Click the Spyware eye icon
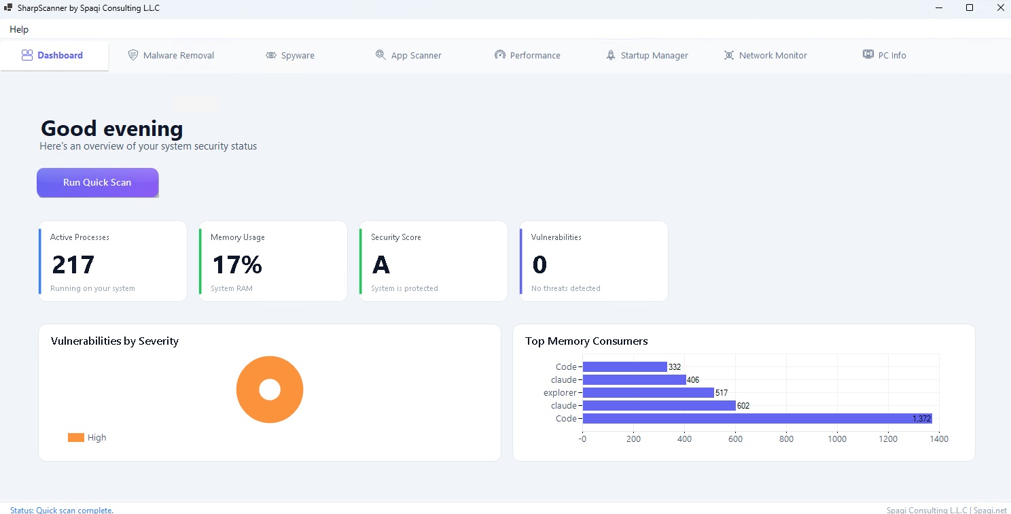 click(271, 55)
